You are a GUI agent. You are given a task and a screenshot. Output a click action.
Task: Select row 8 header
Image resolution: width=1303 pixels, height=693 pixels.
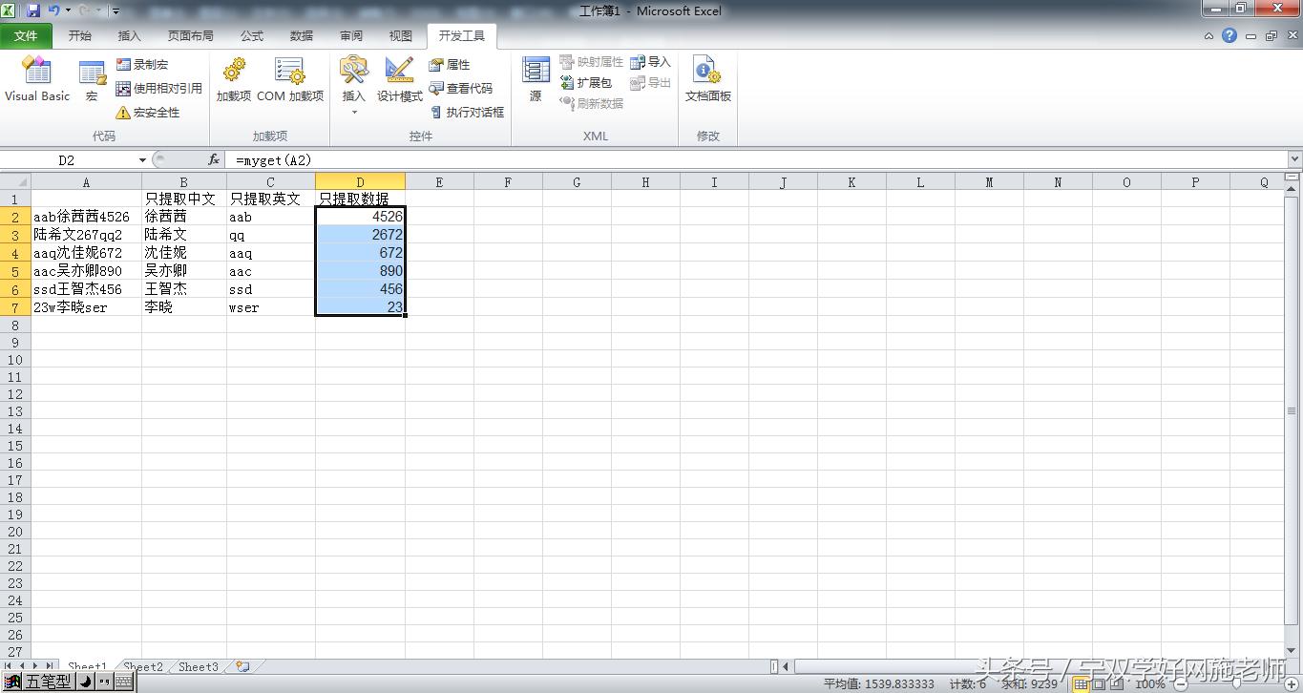pyautogui.click(x=15, y=325)
